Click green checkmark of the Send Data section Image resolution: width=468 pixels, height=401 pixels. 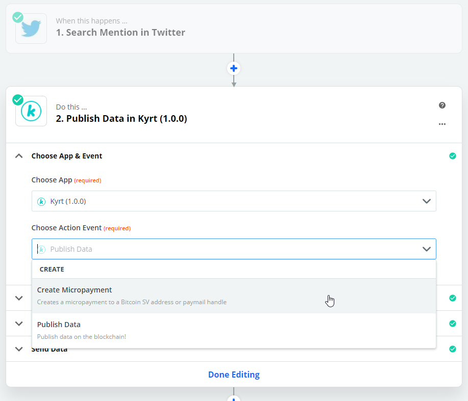[453, 349]
